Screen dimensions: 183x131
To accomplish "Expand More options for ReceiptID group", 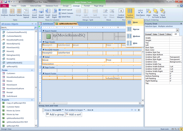I will click(x=90, y=110).
